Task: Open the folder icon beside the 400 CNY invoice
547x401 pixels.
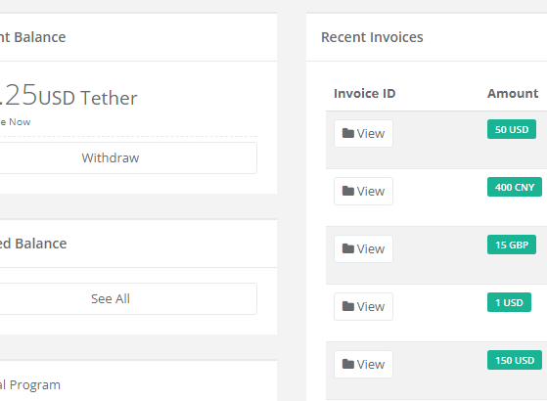Action: click(347, 191)
